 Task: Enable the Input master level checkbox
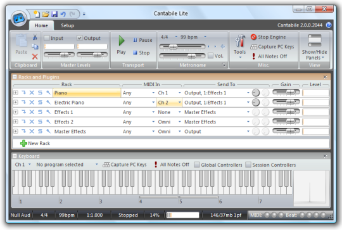[47, 38]
